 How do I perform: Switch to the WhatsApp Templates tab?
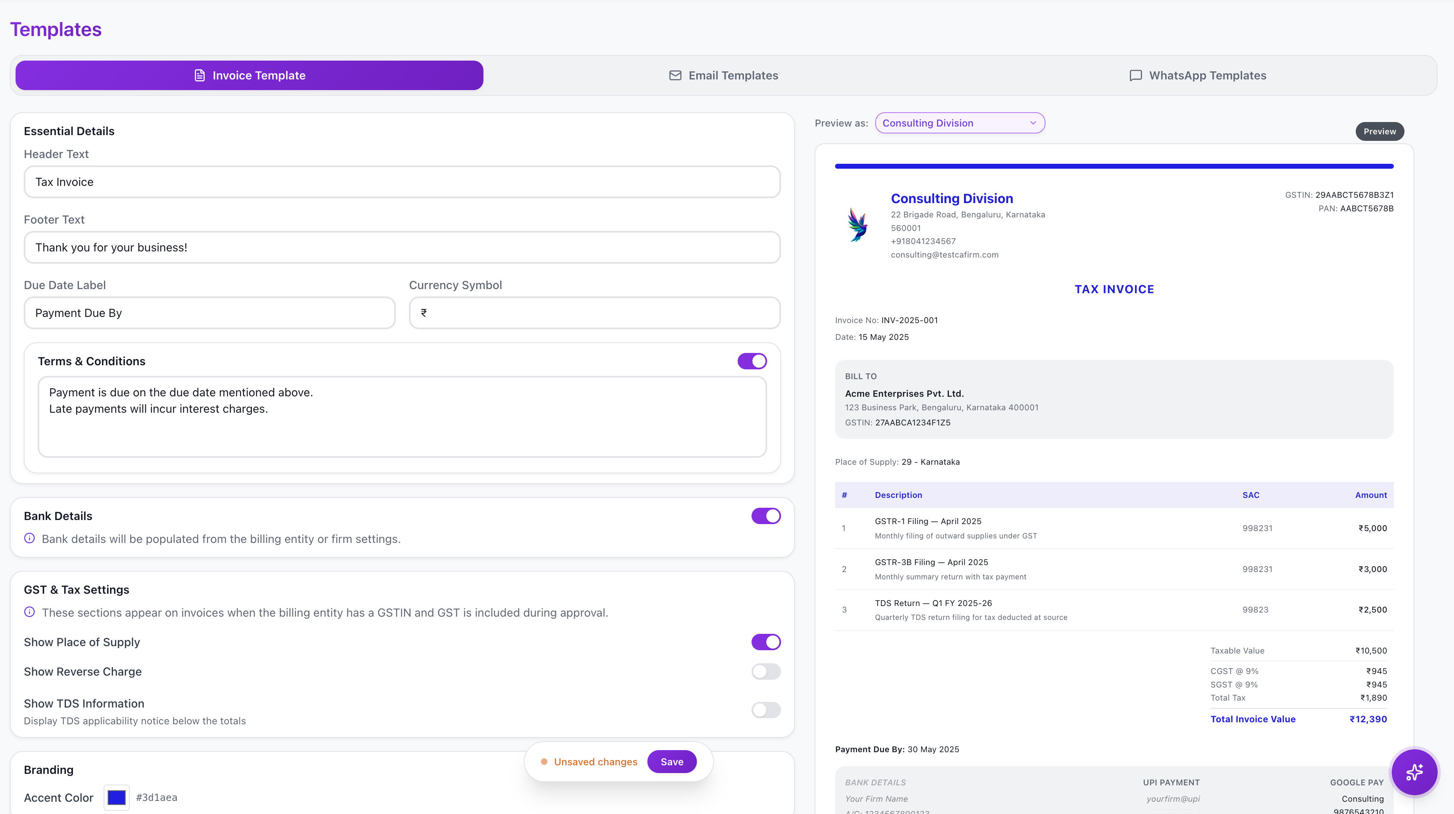click(x=1197, y=75)
